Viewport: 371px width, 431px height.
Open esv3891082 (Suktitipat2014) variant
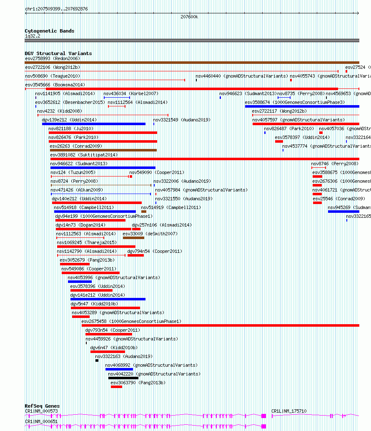click(x=84, y=155)
